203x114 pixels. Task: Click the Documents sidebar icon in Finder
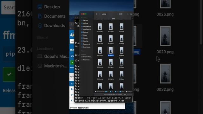click(82, 44)
